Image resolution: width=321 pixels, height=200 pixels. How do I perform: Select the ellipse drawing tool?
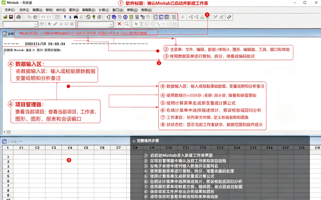click(153, 24)
